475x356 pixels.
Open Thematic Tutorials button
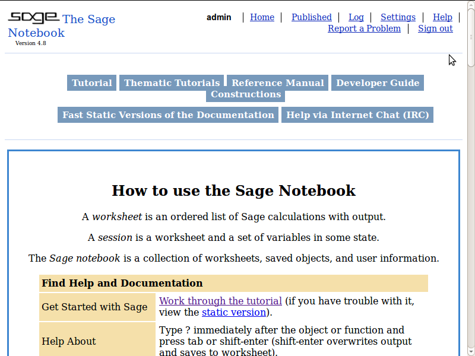[x=172, y=83]
